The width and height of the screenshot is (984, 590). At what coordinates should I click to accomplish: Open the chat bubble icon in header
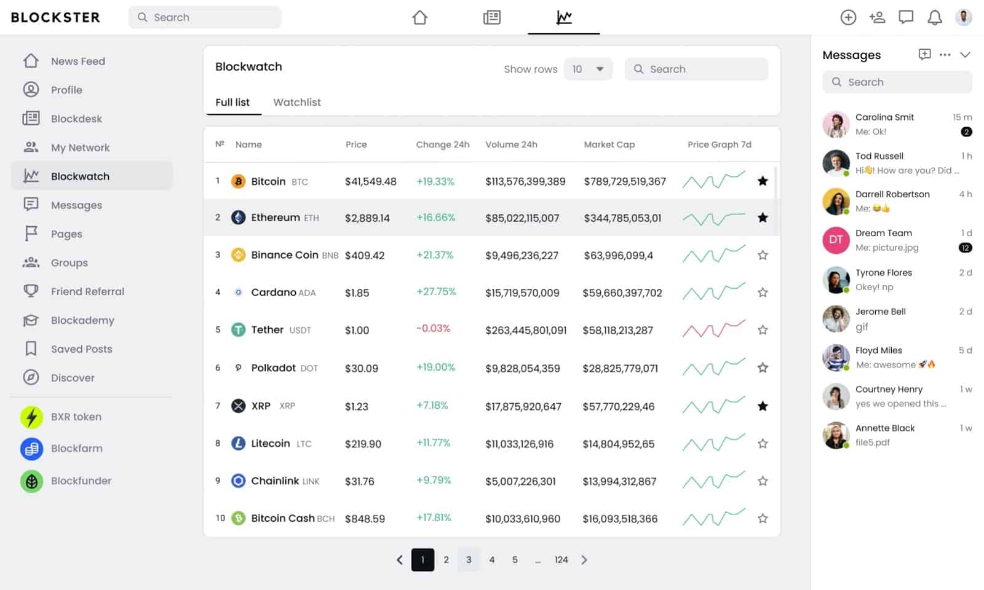[906, 17]
